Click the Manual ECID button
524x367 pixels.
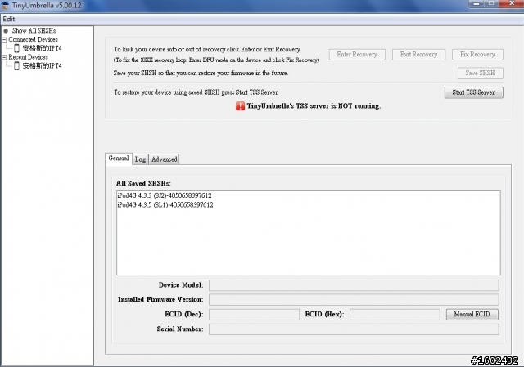tap(472, 315)
